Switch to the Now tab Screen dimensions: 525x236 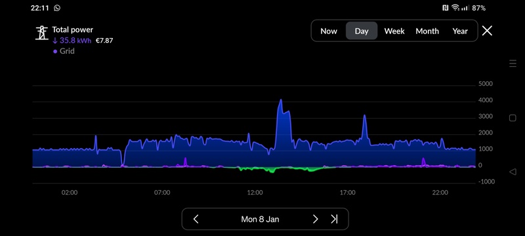329,31
